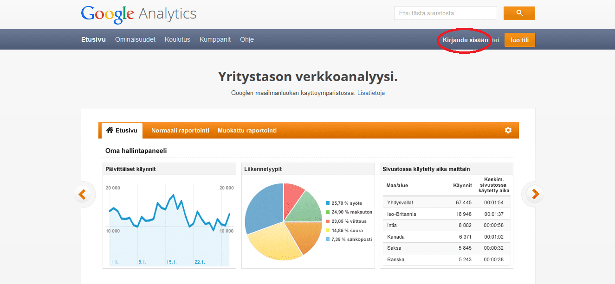Image resolution: width=615 pixels, height=284 pixels.
Task: Open the Ominaisuudet navigation item
Action: [x=135, y=39]
